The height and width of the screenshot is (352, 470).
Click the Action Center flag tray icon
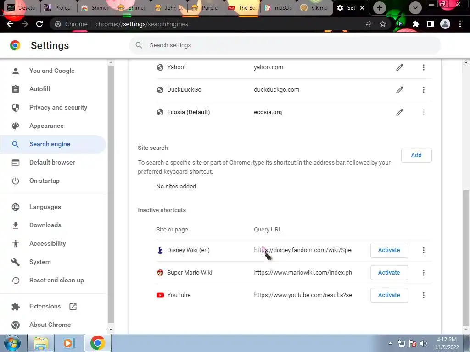coord(413,343)
